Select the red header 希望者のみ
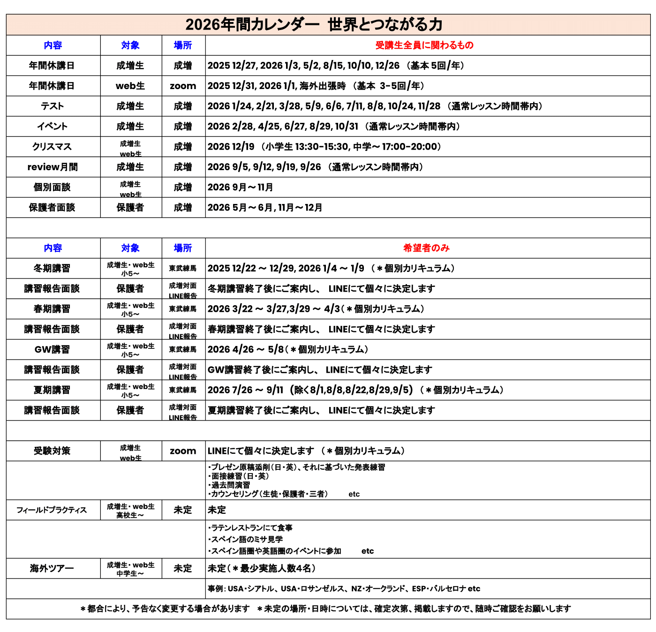Image resolution: width=656 pixels, height=632 pixels. coord(426,248)
